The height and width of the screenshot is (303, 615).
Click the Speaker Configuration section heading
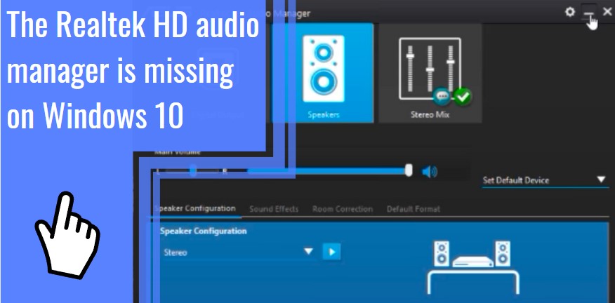coord(203,231)
